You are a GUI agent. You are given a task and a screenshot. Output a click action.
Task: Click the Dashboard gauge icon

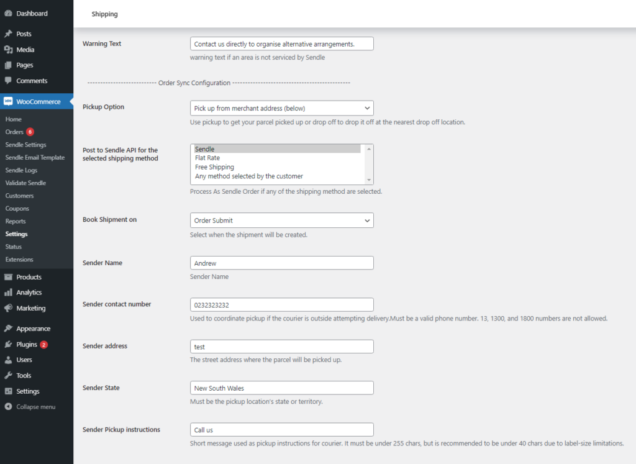pyautogui.click(x=8, y=13)
